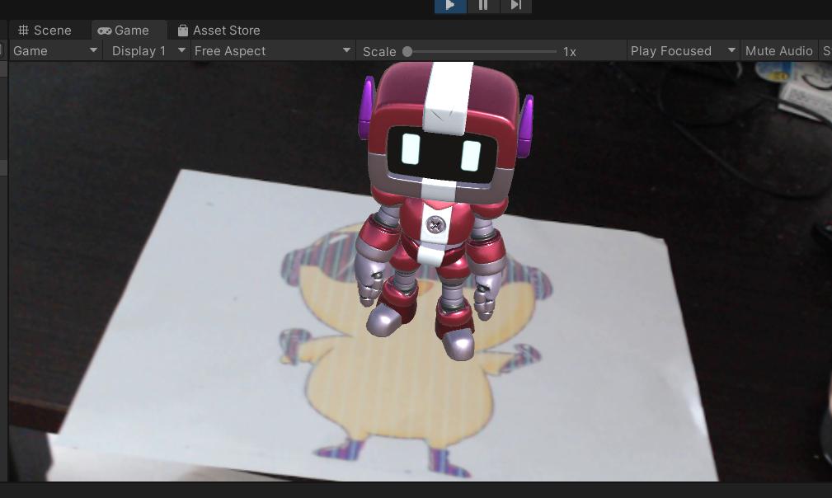The width and height of the screenshot is (832, 498).
Task: Open the Asset Store tab label
Action: pyautogui.click(x=227, y=31)
